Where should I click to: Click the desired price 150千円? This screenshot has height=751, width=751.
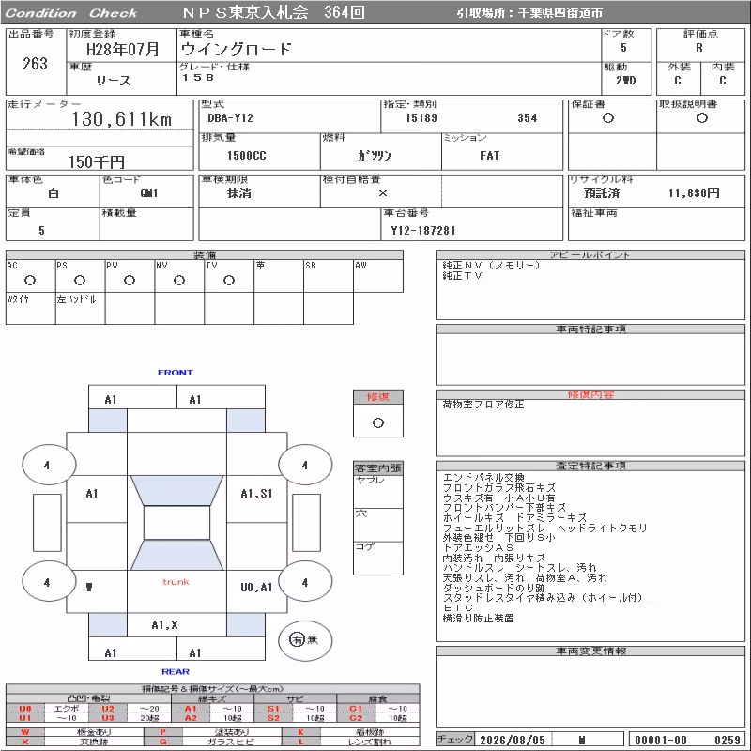(x=97, y=161)
